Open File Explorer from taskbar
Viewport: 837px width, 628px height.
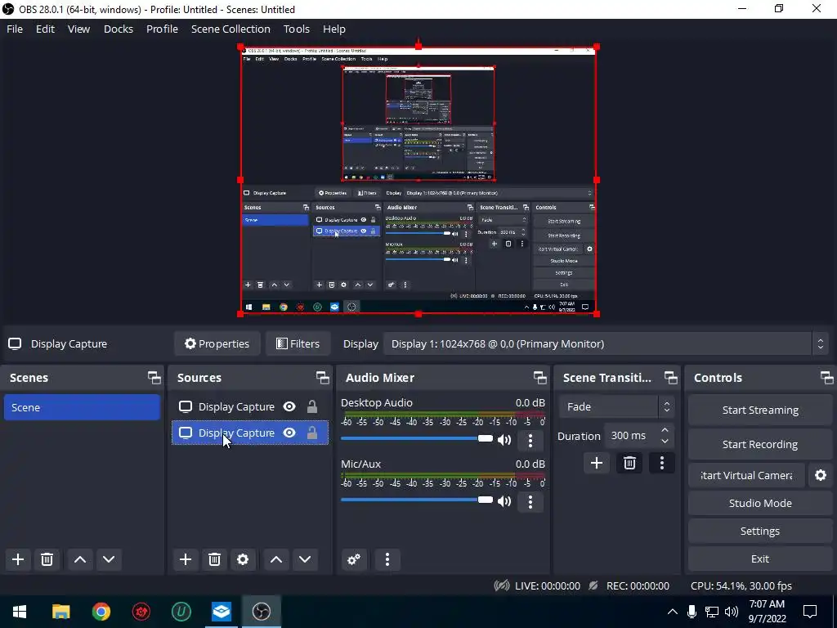[60, 612]
